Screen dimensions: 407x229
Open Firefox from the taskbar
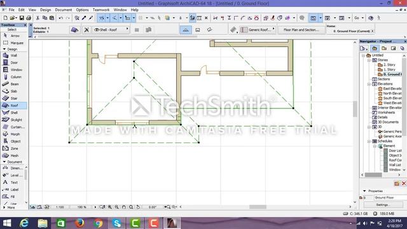79,223
